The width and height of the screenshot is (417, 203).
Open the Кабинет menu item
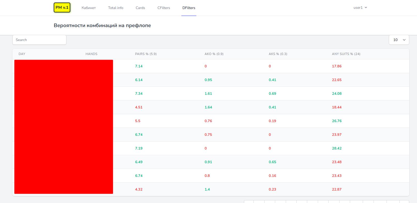pyautogui.click(x=89, y=8)
